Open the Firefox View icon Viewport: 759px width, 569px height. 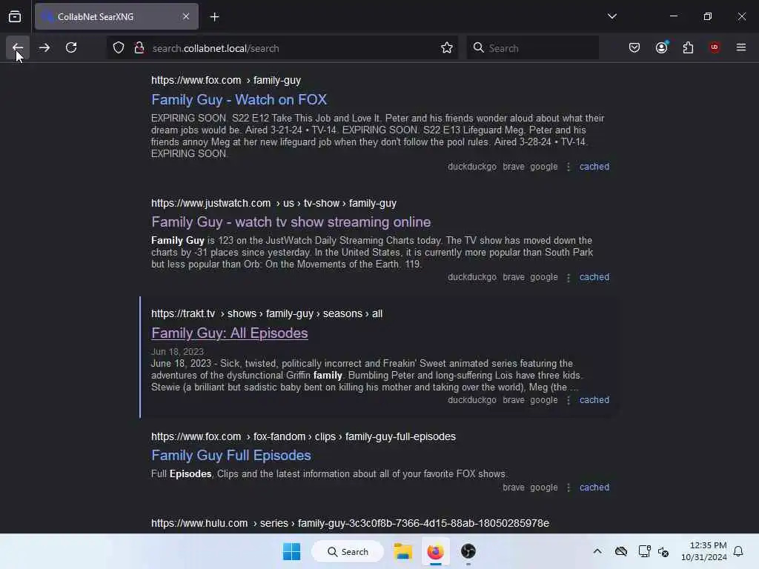tap(15, 17)
